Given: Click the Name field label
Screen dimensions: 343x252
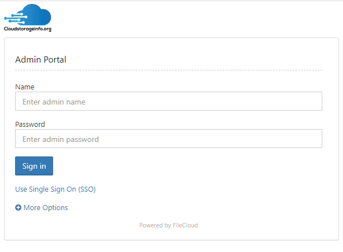Looking at the screenshot, I should pyautogui.click(x=25, y=87).
